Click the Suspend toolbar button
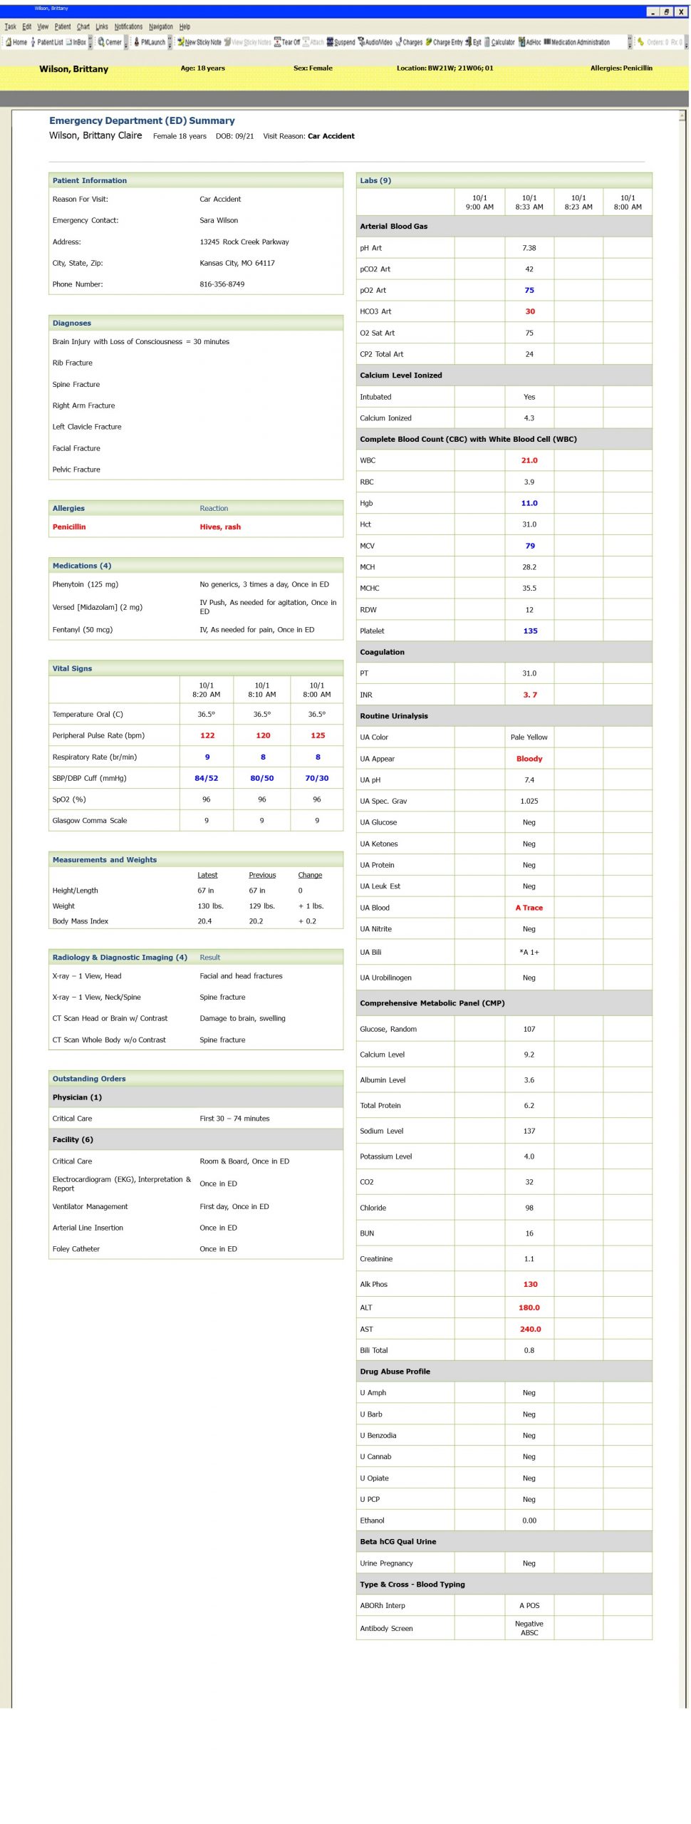The height and width of the screenshot is (1824, 691). [x=341, y=42]
